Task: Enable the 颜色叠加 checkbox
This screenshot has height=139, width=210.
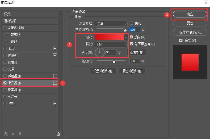Action: point(5,76)
